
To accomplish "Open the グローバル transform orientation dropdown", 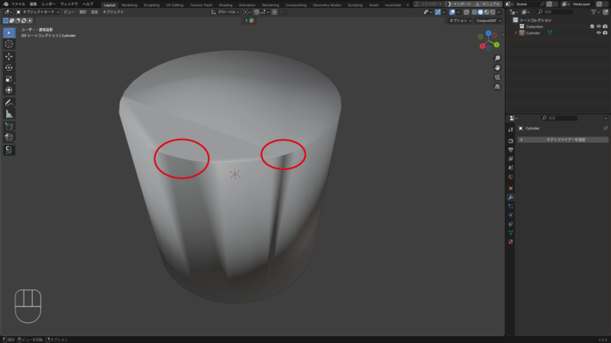I will click(225, 12).
